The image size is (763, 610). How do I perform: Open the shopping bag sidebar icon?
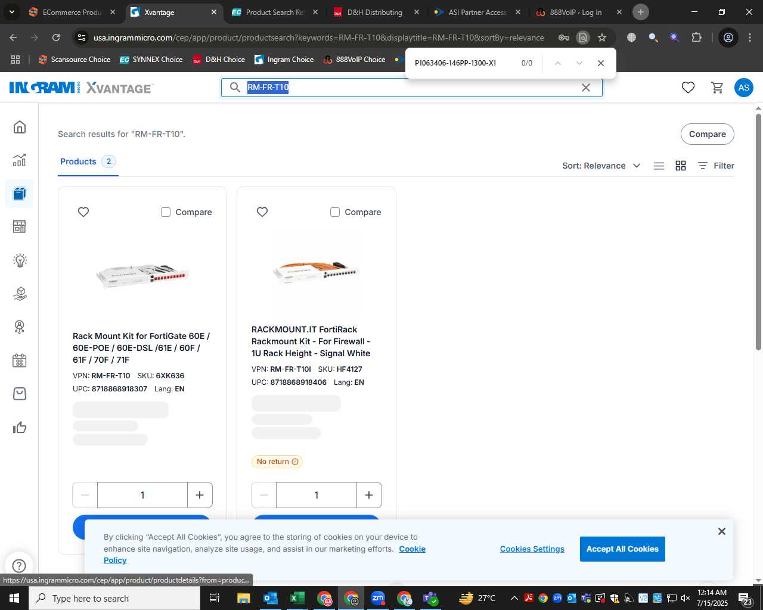coord(20,394)
